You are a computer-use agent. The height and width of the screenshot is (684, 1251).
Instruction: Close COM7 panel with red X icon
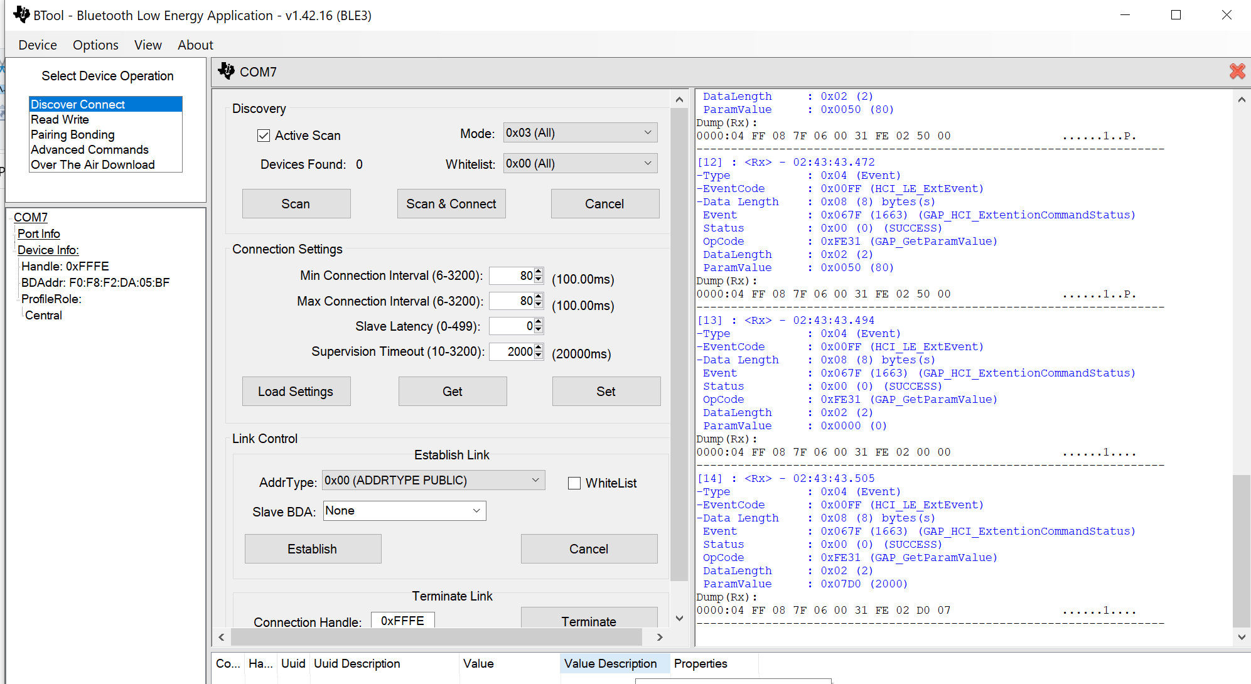tap(1237, 72)
